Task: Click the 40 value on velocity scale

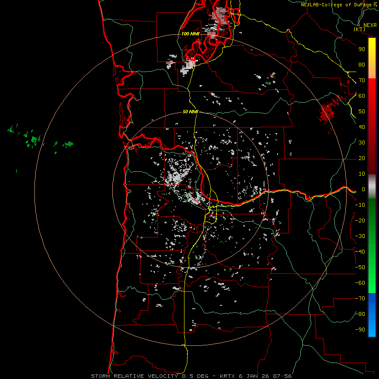Action: point(362,127)
